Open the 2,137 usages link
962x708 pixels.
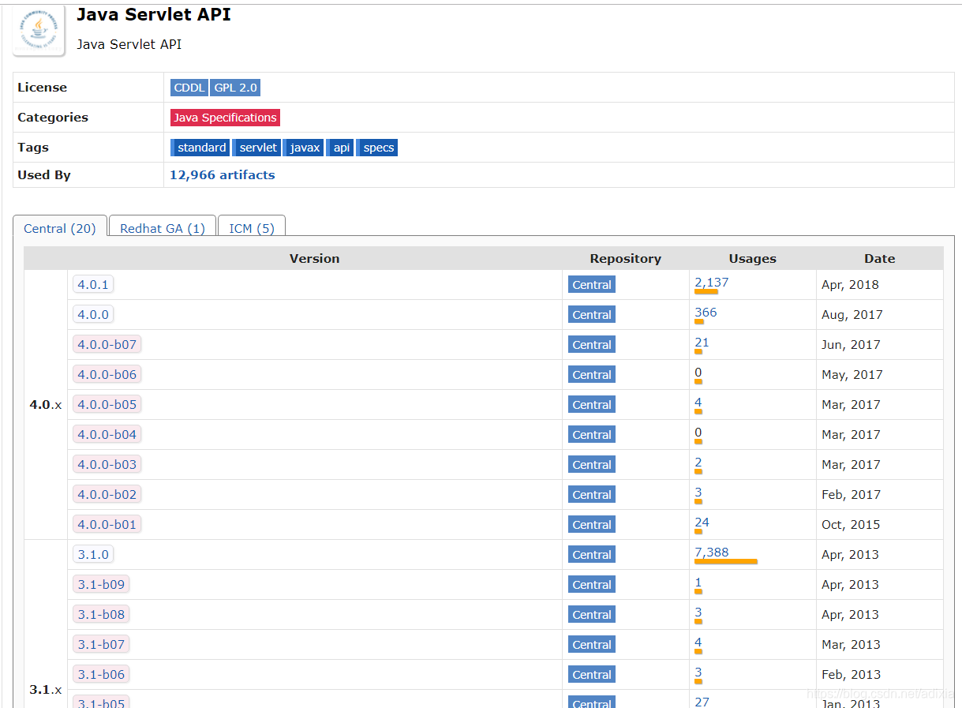[x=712, y=282]
